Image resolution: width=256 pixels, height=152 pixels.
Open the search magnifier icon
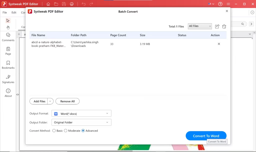242,24
